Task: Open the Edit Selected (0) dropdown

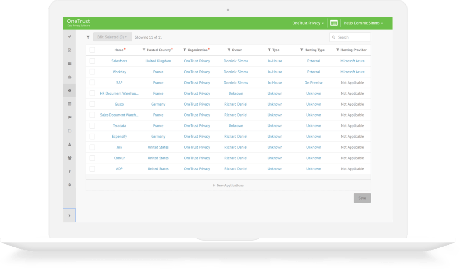Action: coord(112,37)
